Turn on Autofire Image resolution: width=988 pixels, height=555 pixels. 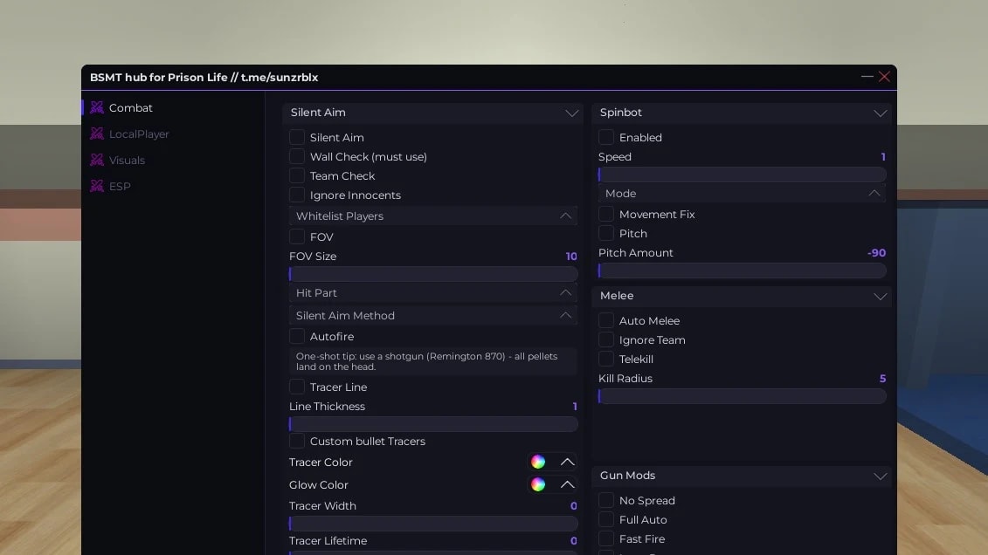pos(297,336)
